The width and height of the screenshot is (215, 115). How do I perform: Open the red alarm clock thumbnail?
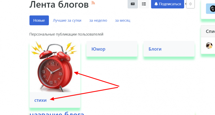point(55,67)
